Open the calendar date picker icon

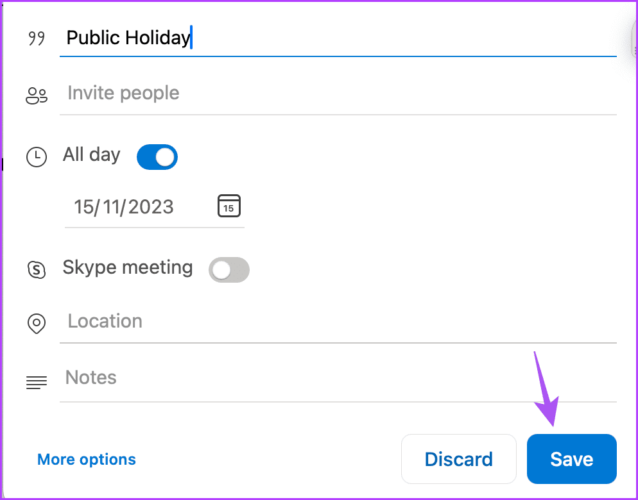pos(229,206)
